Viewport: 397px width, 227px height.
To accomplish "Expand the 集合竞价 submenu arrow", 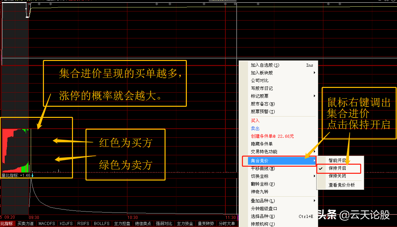I will click(315, 161).
